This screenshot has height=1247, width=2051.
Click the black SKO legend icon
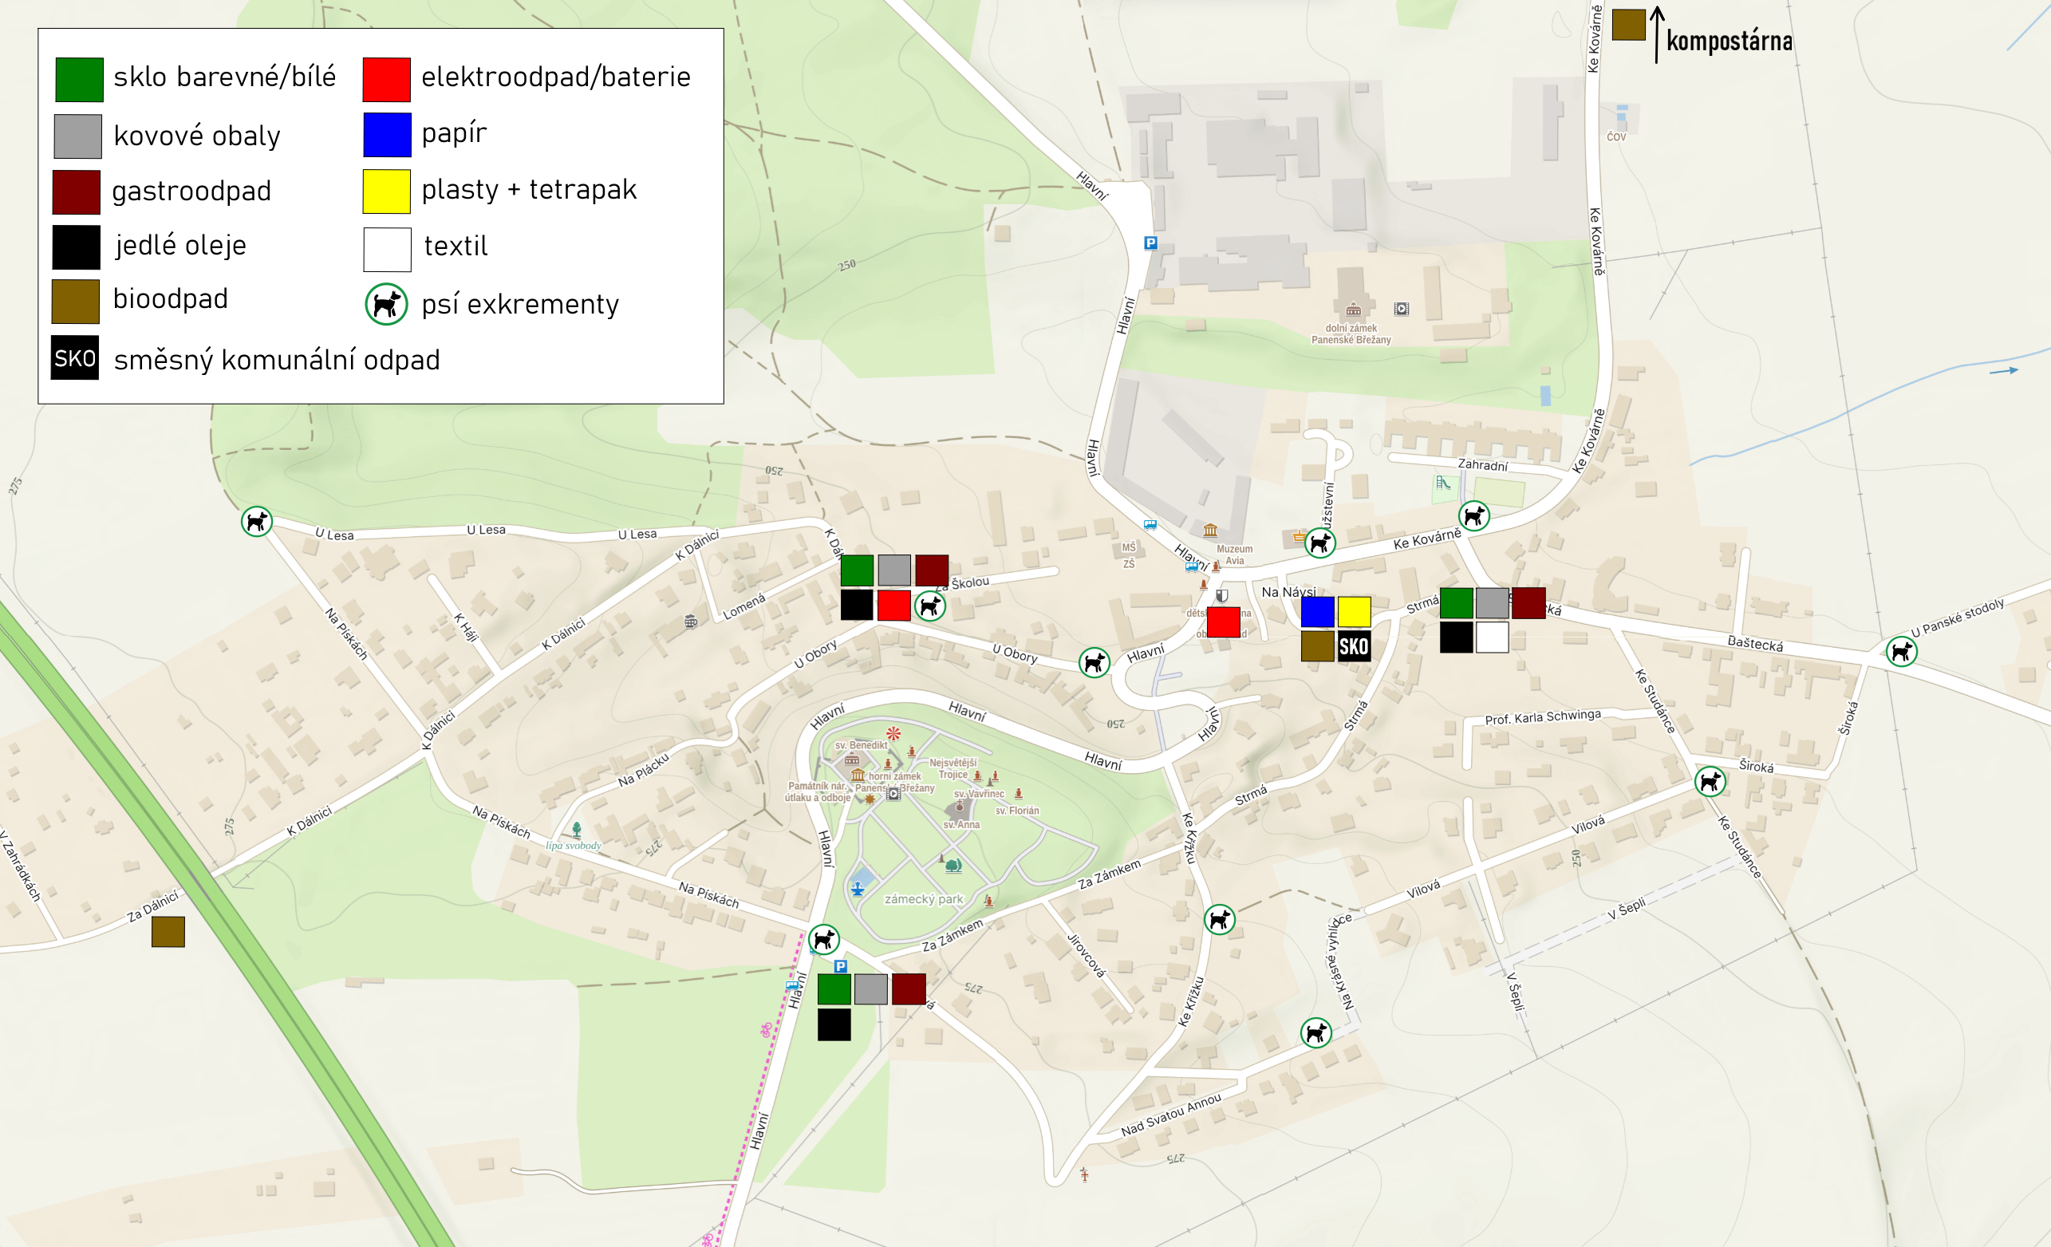click(x=75, y=358)
